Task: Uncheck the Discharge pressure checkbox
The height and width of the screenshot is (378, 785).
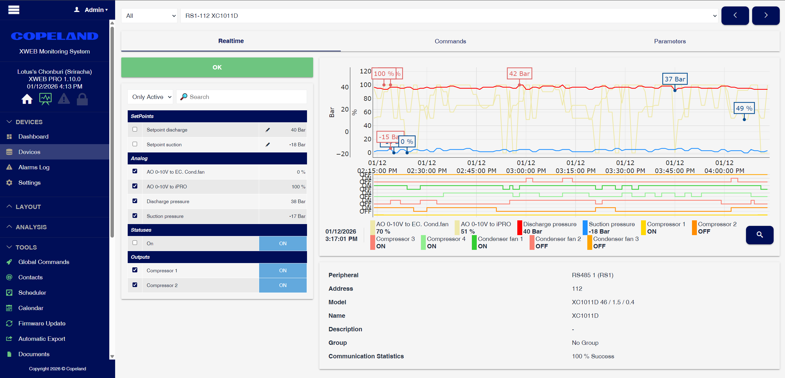Action: point(135,201)
